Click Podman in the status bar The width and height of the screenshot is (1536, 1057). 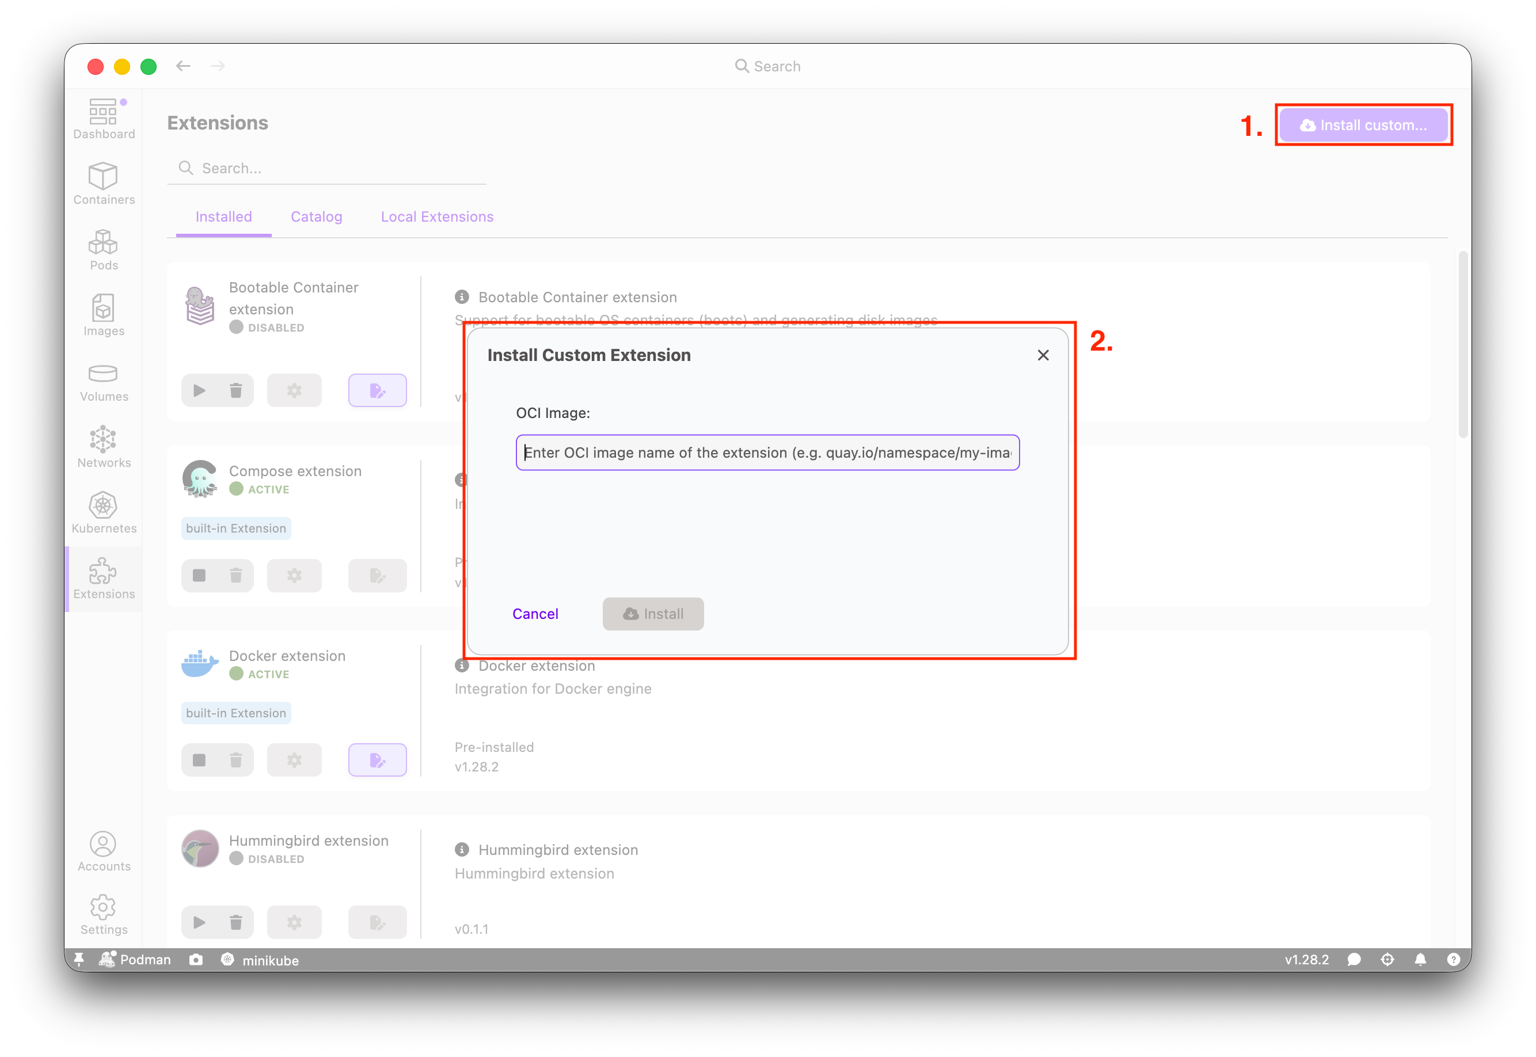tap(135, 959)
